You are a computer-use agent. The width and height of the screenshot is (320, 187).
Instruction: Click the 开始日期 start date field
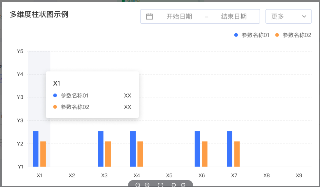click(179, 16)
